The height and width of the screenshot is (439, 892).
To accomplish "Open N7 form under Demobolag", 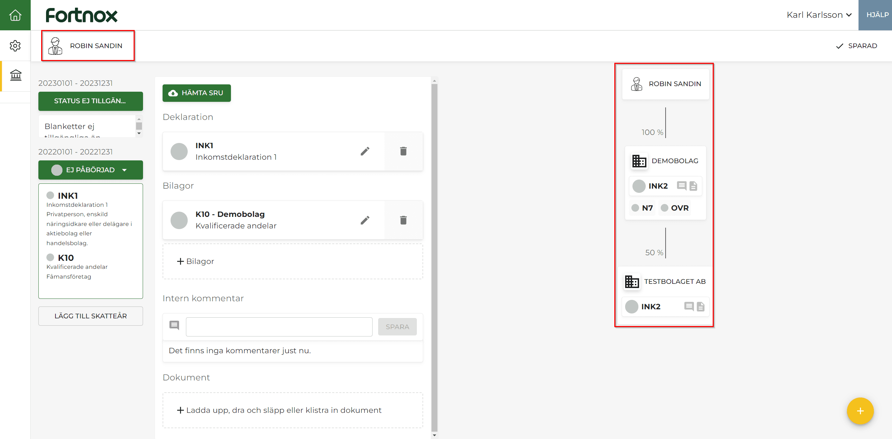I will point(643,208).
